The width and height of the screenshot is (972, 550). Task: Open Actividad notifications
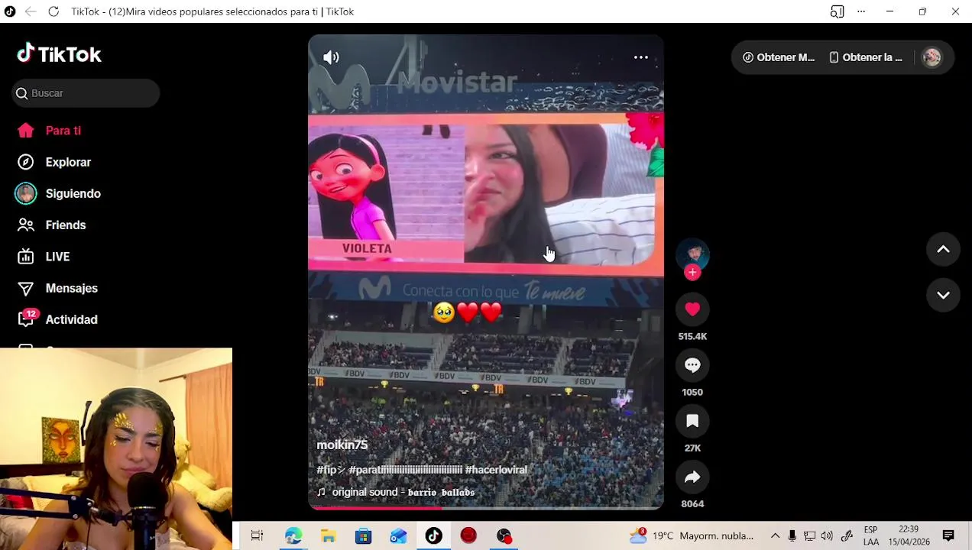tap(58, 319)
